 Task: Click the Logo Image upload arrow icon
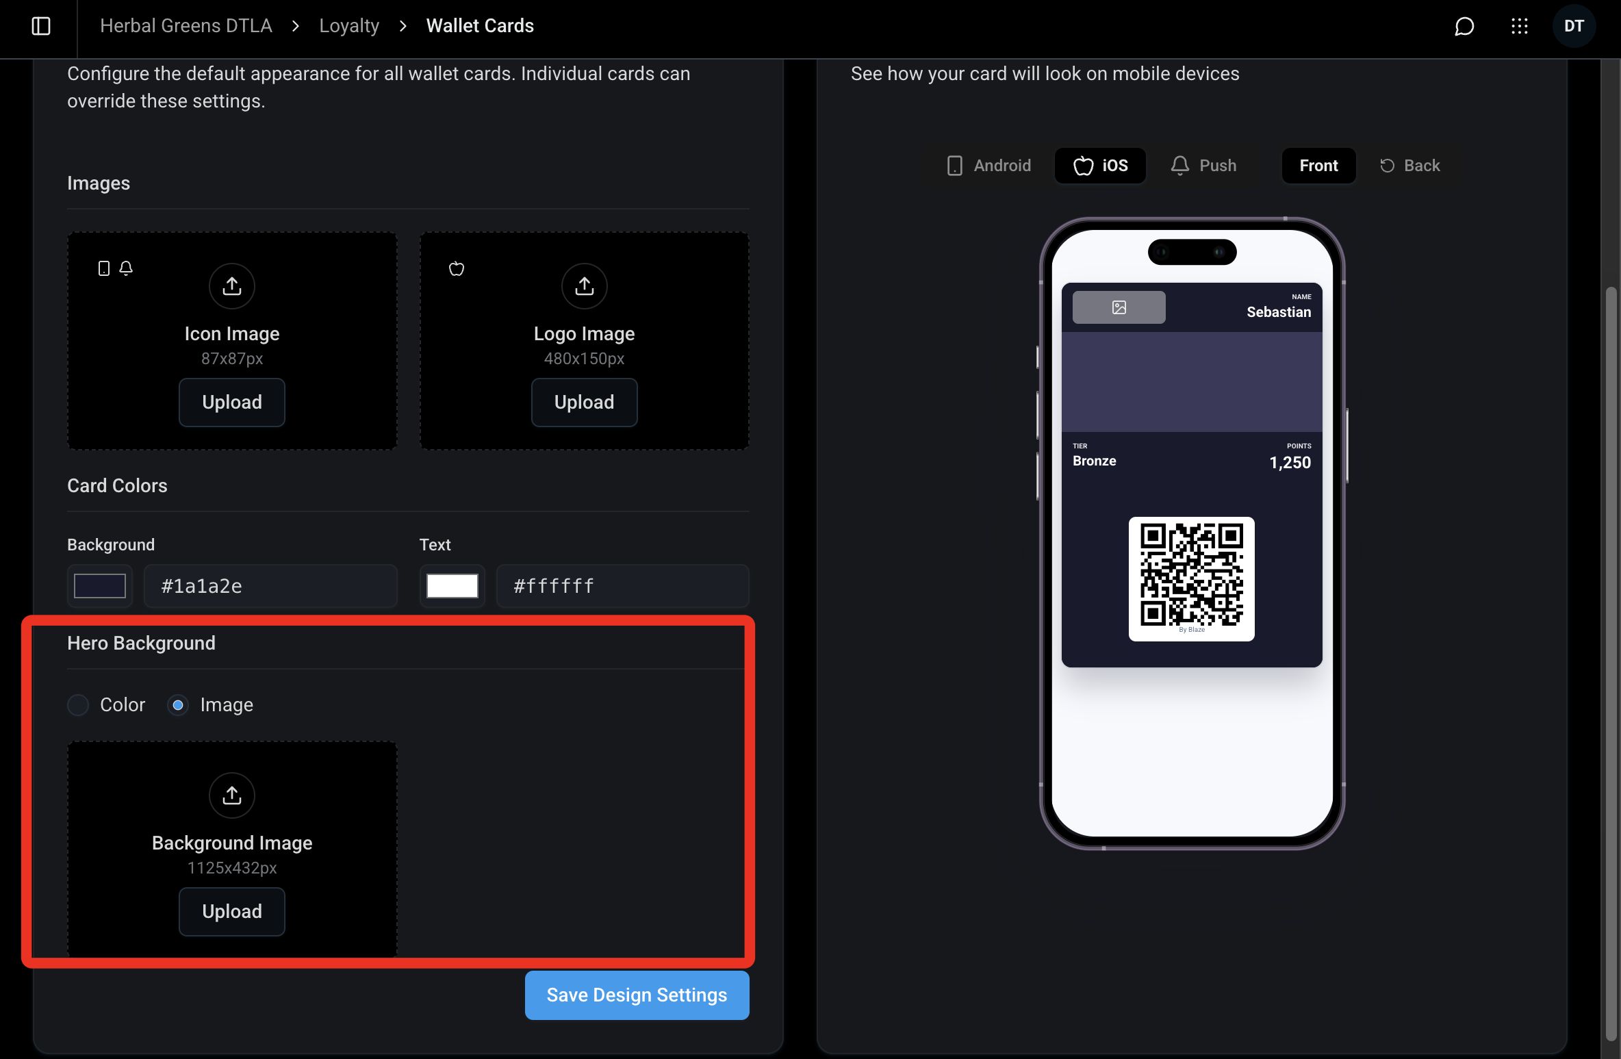[584, 285]
